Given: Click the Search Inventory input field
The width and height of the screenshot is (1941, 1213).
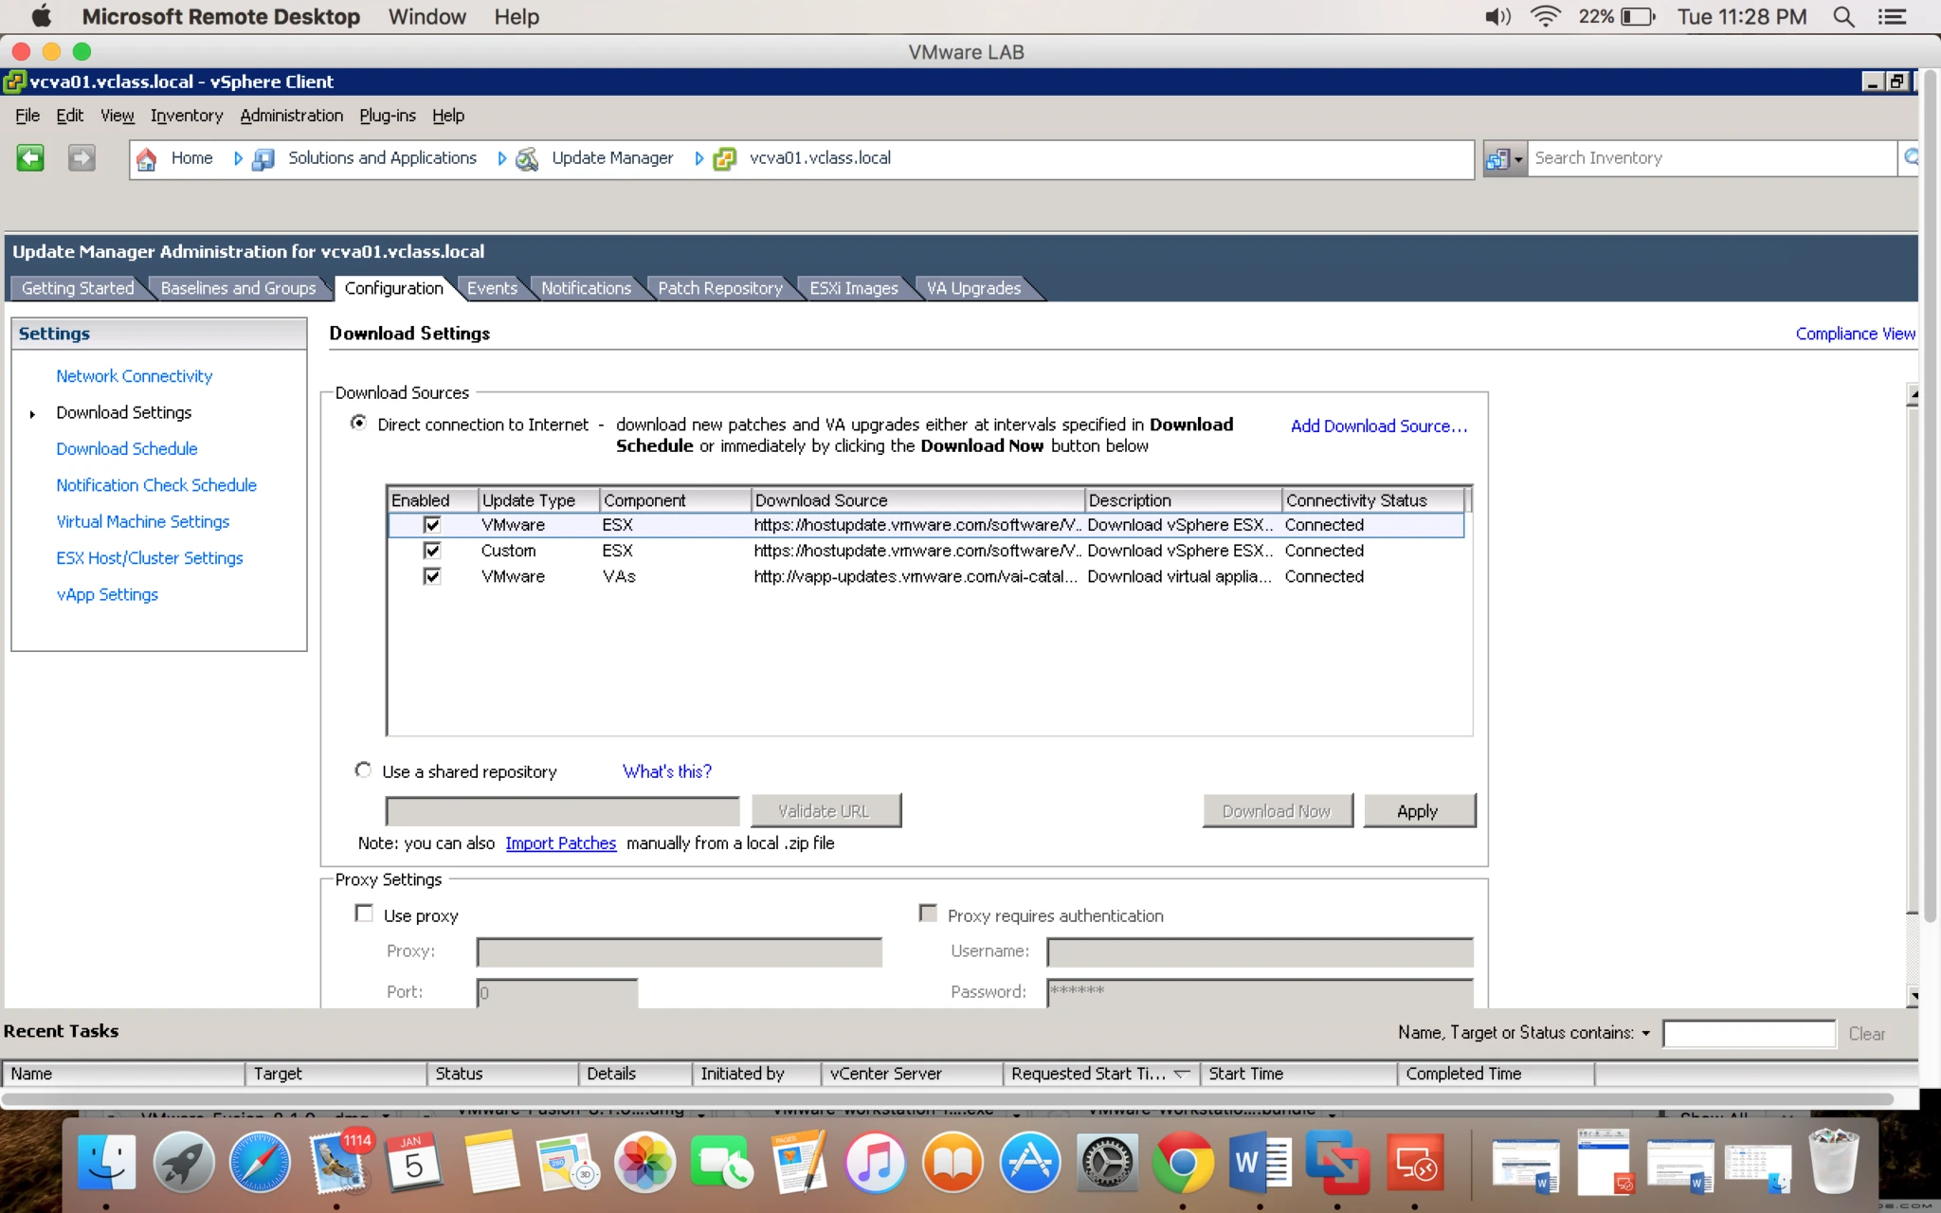Looking at the screenshot, I should coord(1711,158).
